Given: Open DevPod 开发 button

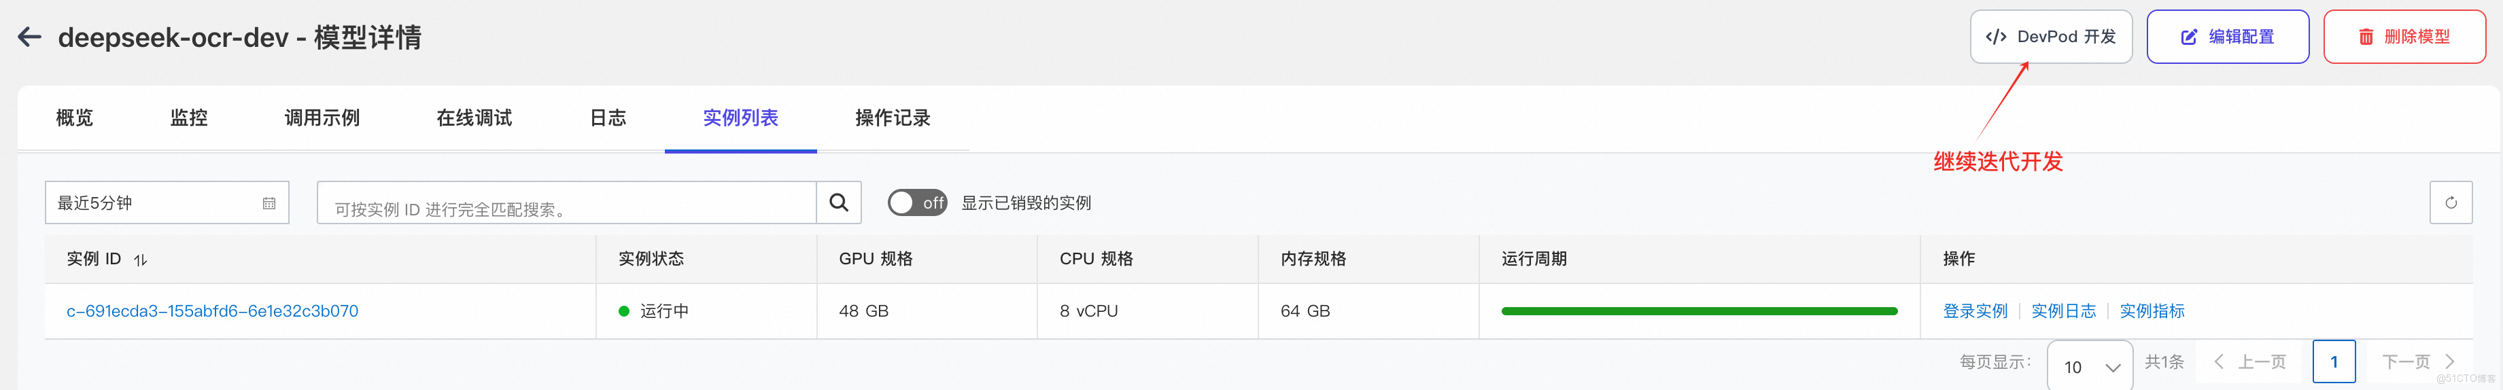Looking at the screenshot, I should pos(2050,37).
